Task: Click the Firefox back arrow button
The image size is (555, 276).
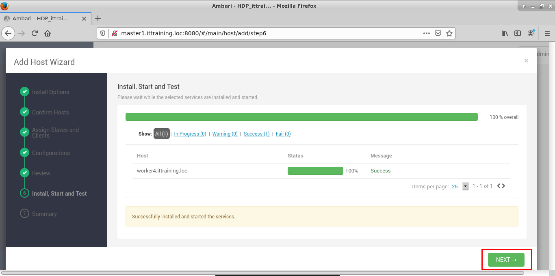Action: tap(9, 33)
